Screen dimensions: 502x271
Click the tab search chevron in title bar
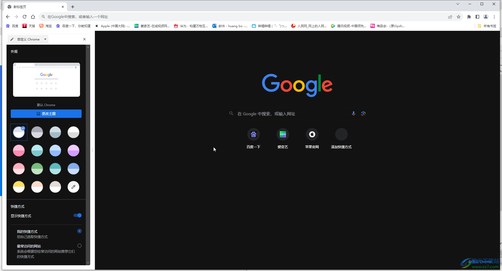458,4
